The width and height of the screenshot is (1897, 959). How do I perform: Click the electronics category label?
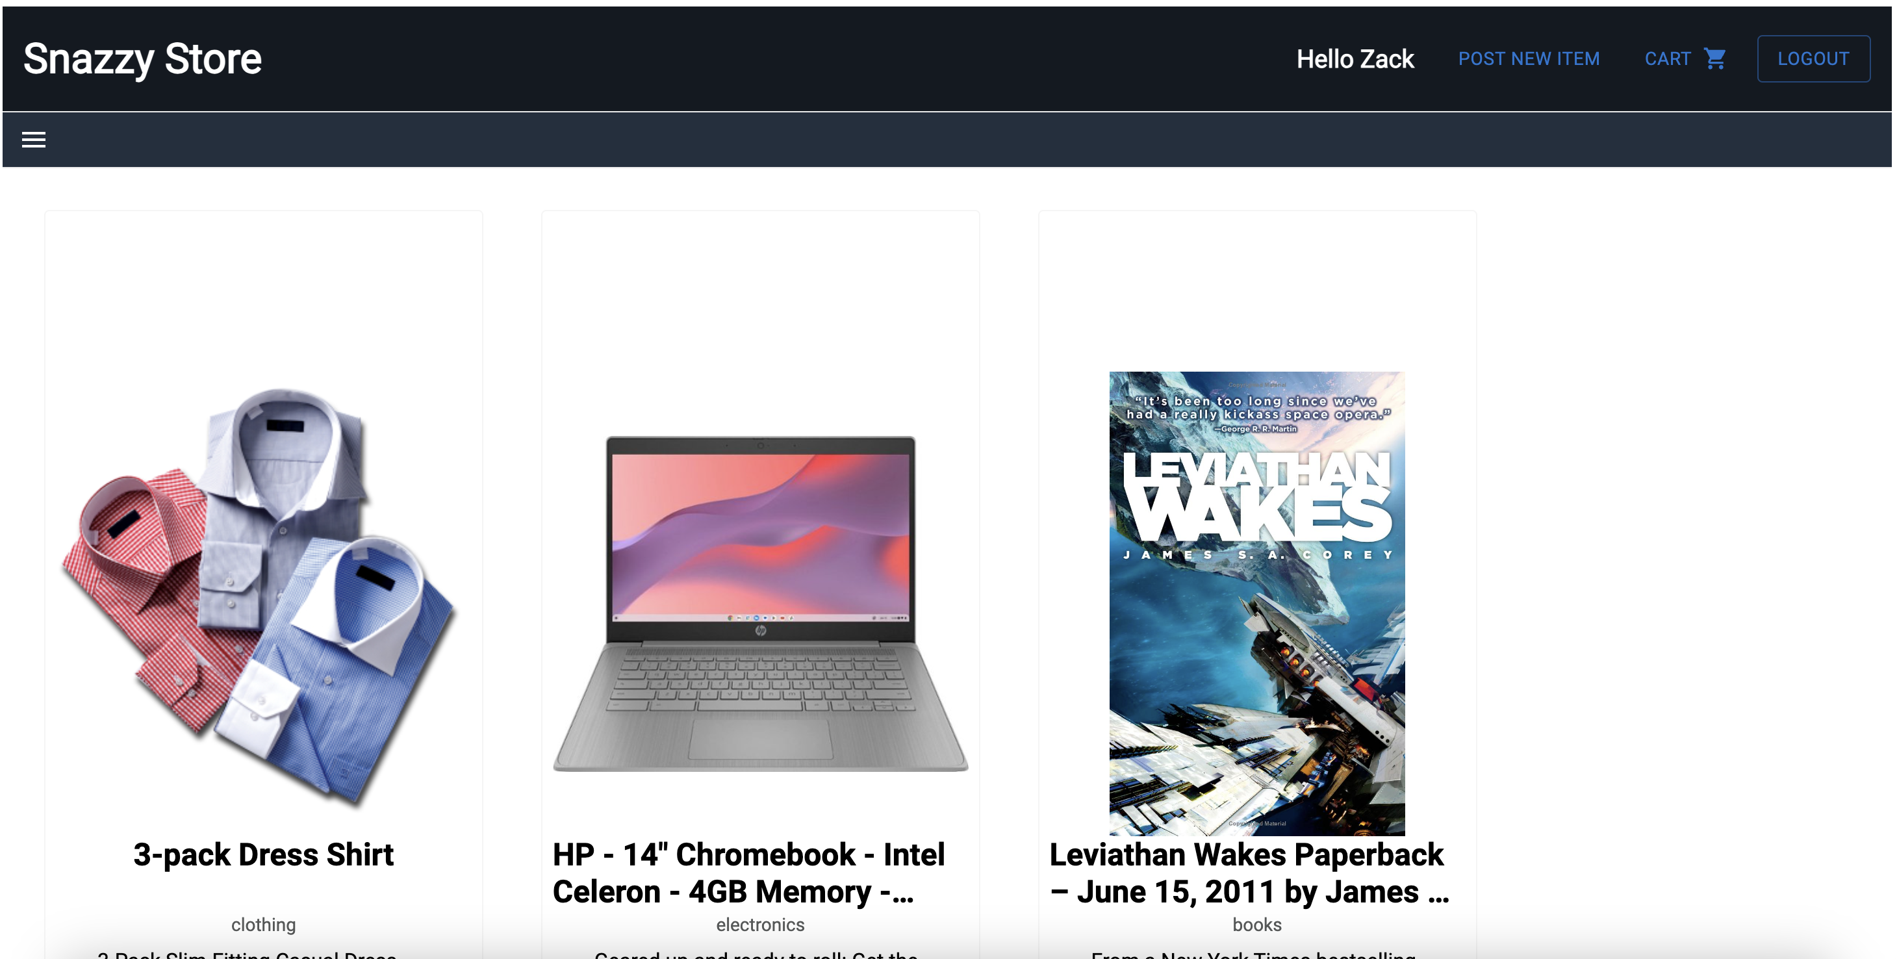coord(760,925)
